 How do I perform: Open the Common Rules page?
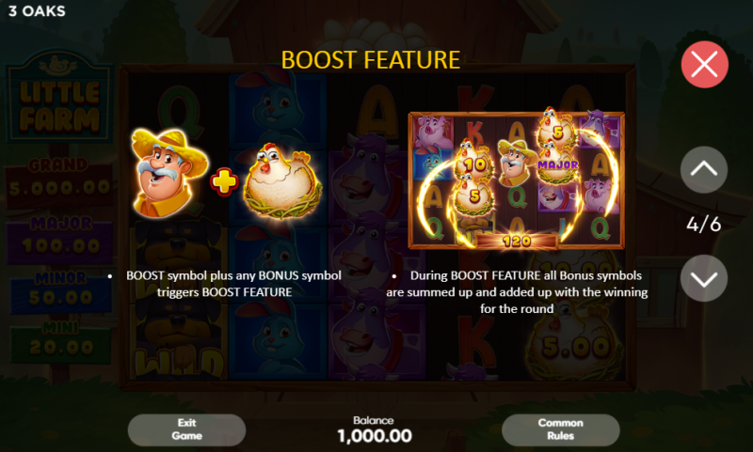(560, 429)
